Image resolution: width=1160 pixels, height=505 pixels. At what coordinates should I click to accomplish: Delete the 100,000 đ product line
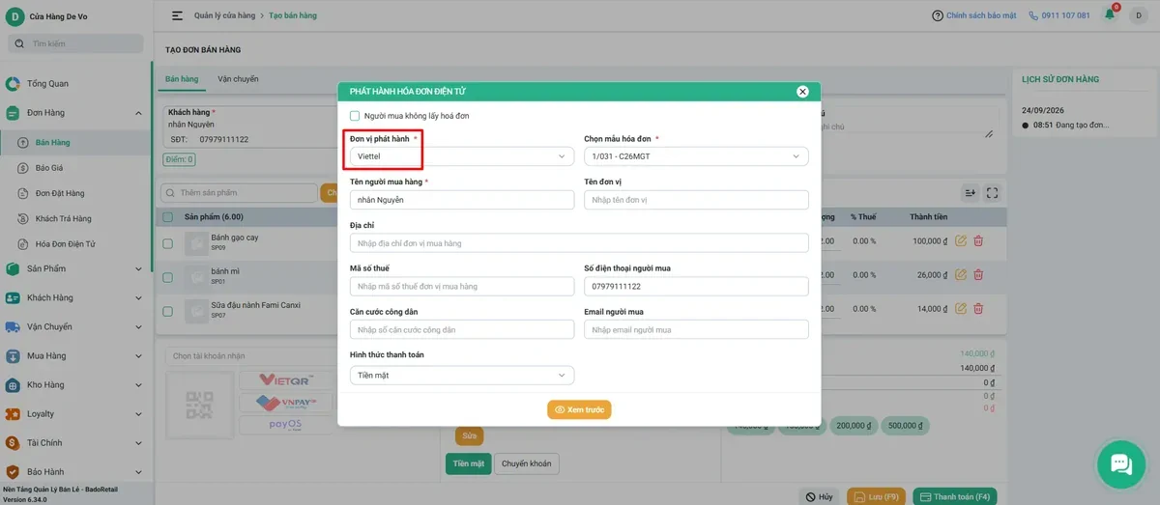click(978, 240)
